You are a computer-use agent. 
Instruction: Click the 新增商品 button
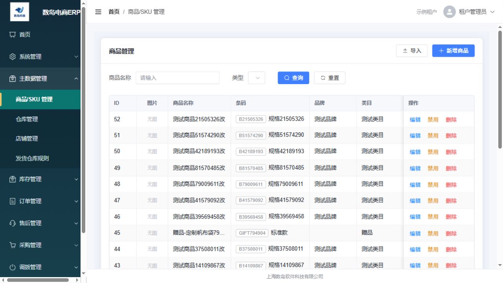[x=453, y=51]
